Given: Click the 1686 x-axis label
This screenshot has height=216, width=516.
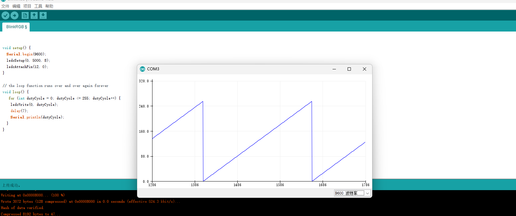Looking at the screenshot, I should click(x=323, y=185).
